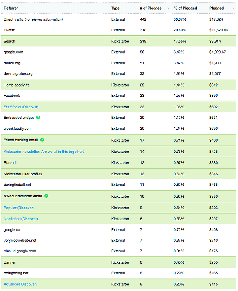Click the % of Pledged column header
The image size is (238, 291).
click(x=185, y=8)
